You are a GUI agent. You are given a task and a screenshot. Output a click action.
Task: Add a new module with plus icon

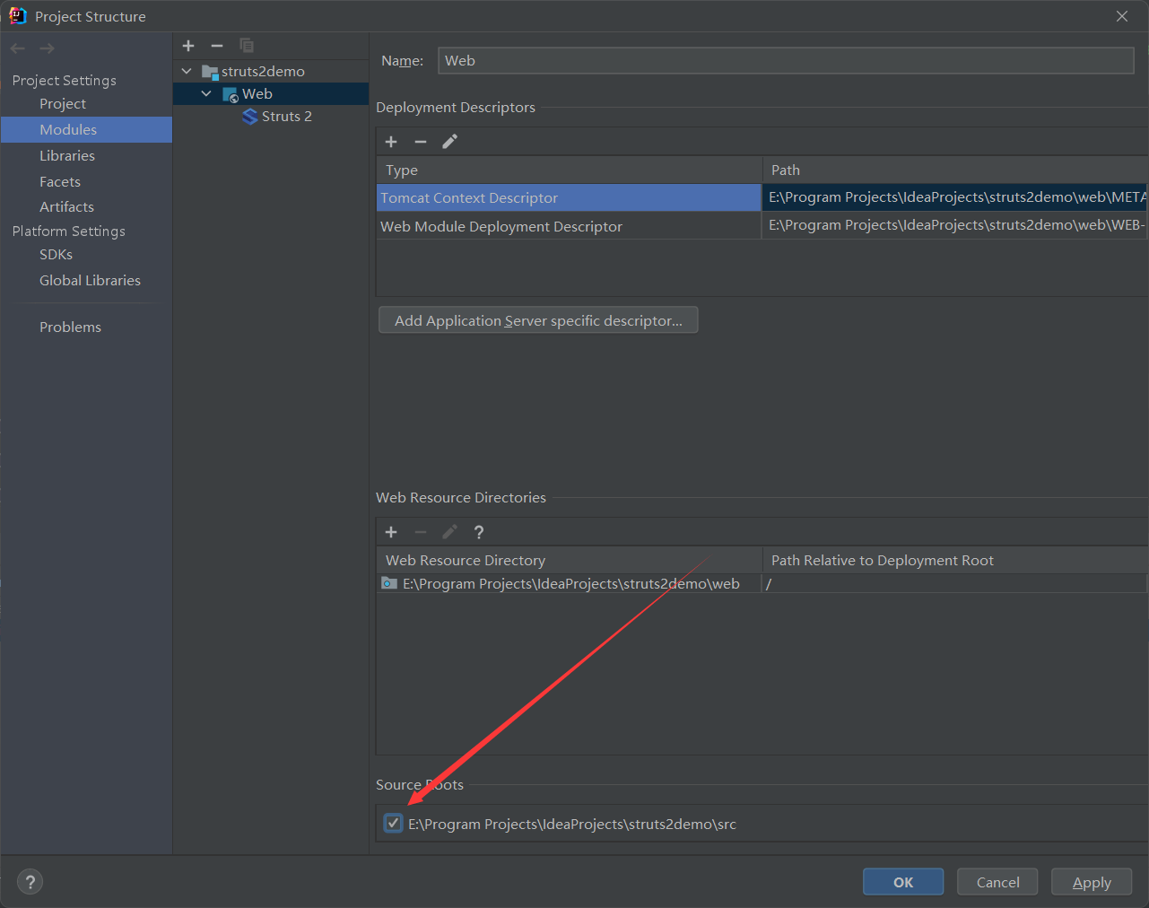(188, 46)
